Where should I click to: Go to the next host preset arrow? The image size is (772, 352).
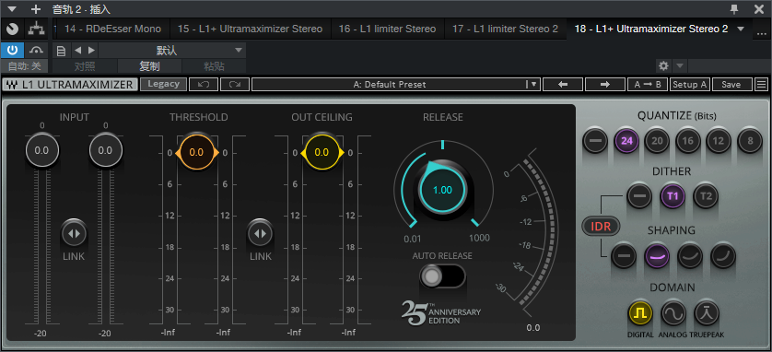[x=91, y=50]
